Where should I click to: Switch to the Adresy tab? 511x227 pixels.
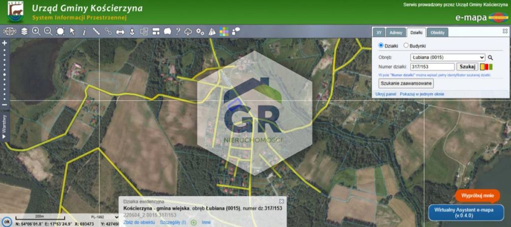pos(396,33)
